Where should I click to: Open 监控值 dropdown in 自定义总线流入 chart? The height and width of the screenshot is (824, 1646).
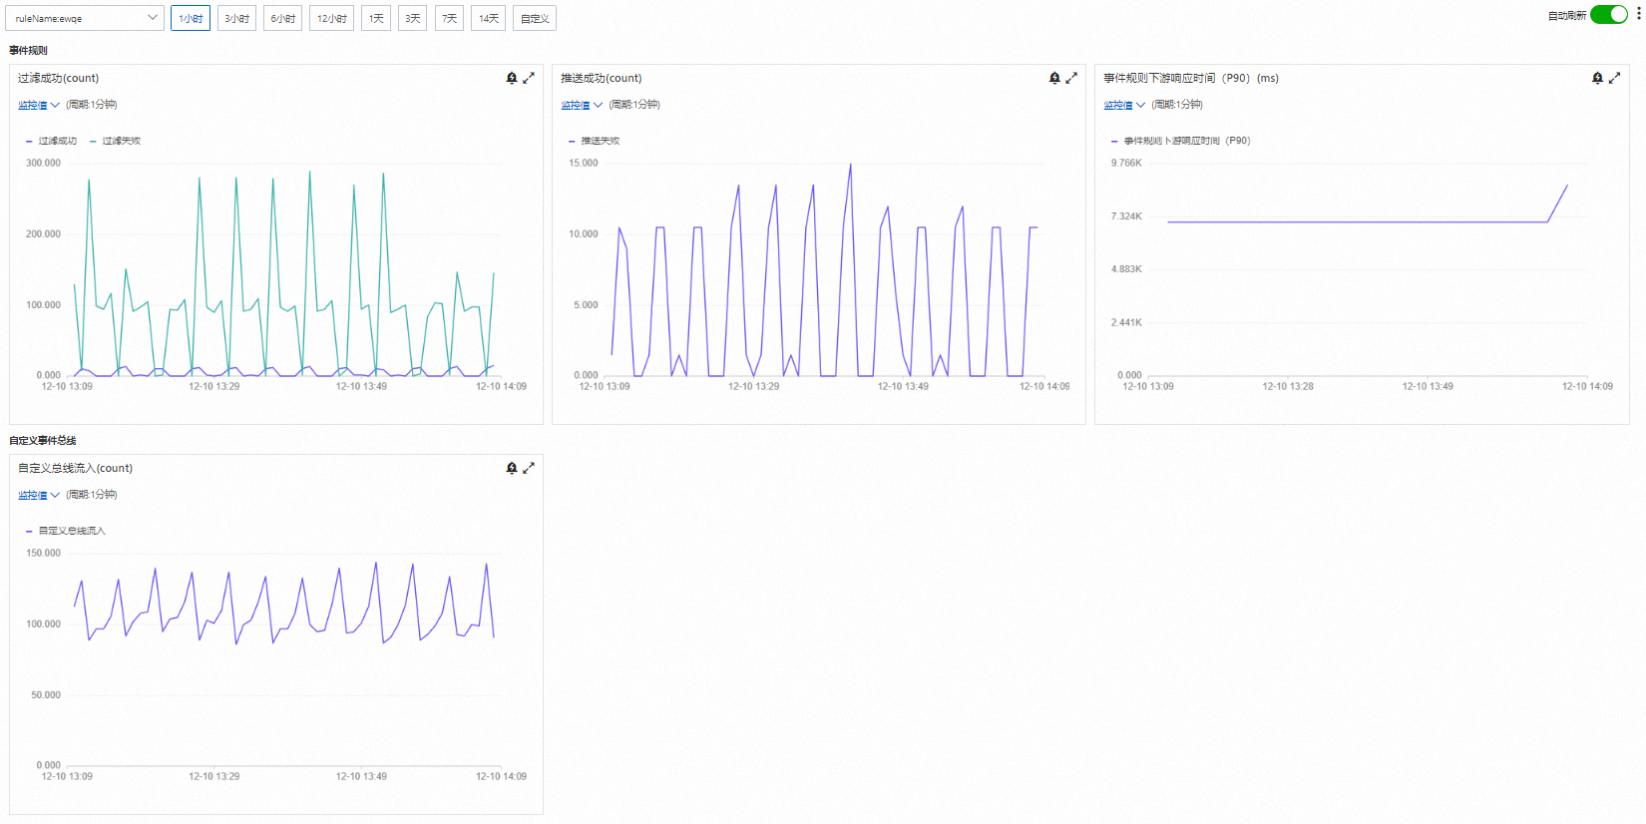pos(39,495)
